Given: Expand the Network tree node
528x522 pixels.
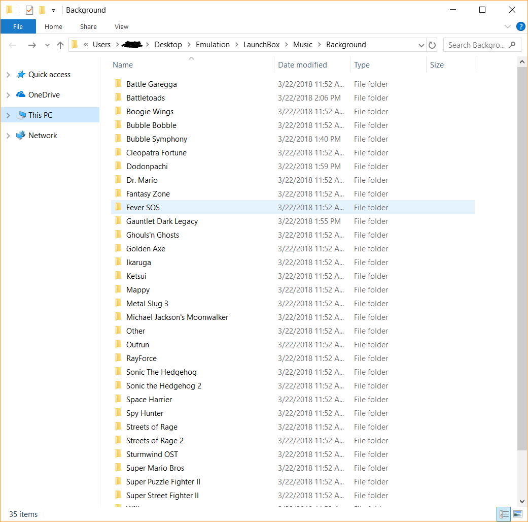Looking at the screenshot, I should pyautogui.click(x=9, y=136).
